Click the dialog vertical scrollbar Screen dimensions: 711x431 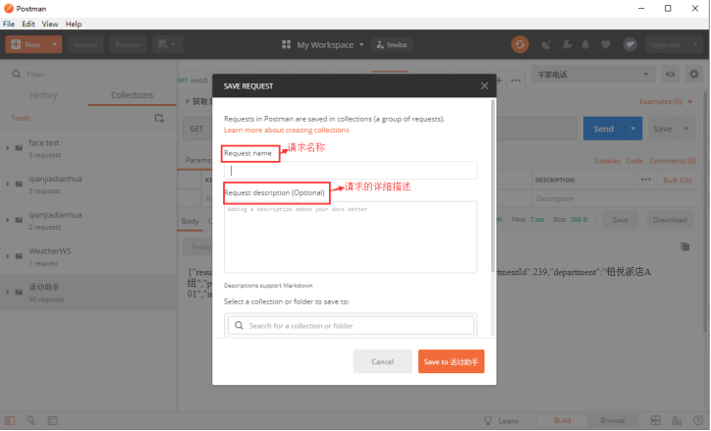pos(493,186)
